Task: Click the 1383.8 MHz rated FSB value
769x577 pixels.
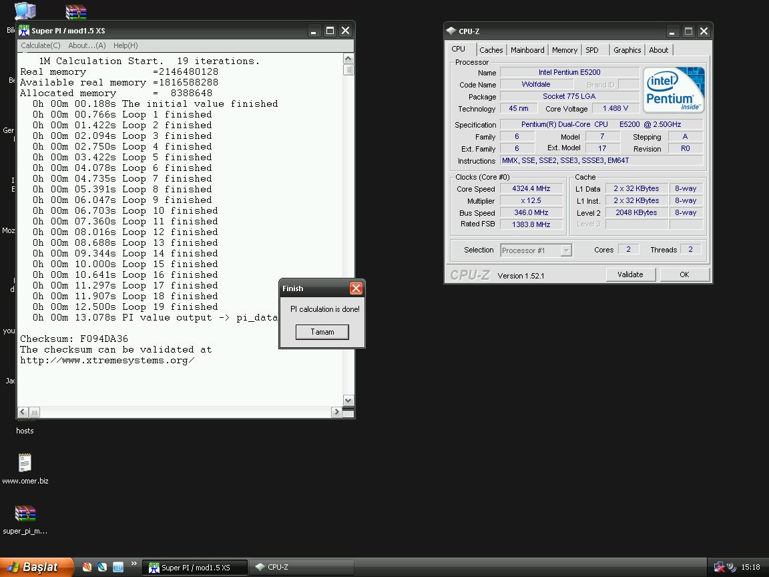Action: click(x=531, y=224)
